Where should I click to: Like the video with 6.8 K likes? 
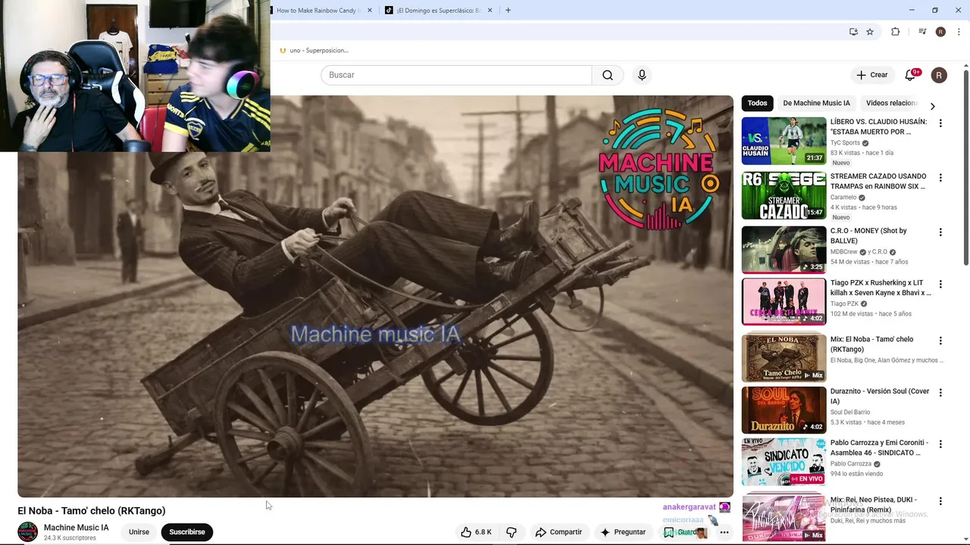[476, 532]
